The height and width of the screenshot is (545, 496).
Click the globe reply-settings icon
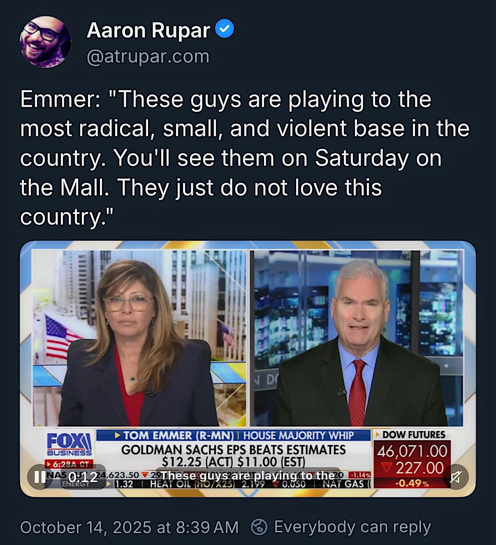point(259,527)
